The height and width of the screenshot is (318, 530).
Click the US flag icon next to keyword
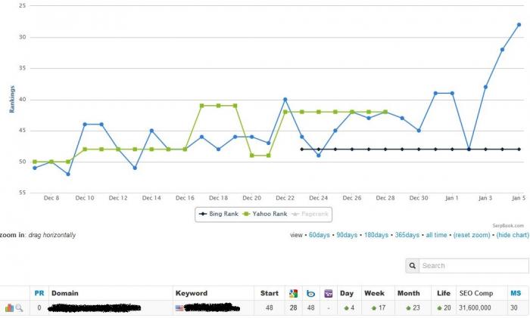(x=179, y=308)
